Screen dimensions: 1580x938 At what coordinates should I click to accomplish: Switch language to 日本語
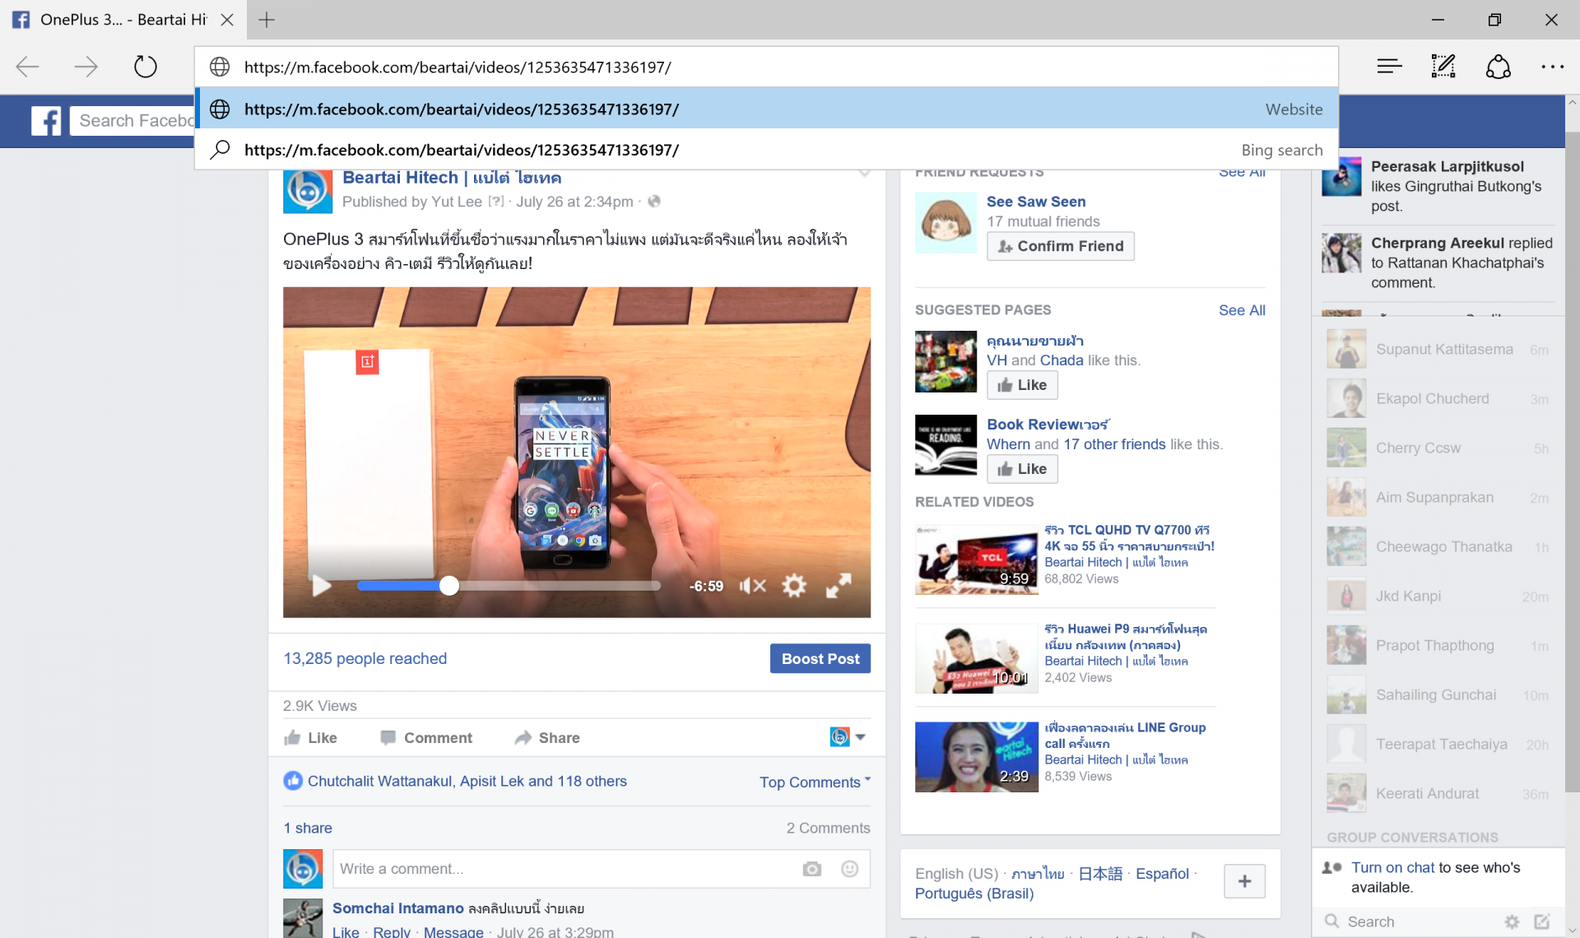[1100, 874]
